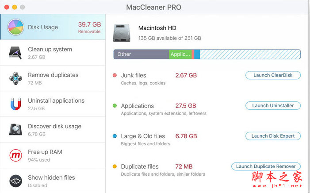
Task: Open Launch Duplicate Remover
Action: (266, 166)
